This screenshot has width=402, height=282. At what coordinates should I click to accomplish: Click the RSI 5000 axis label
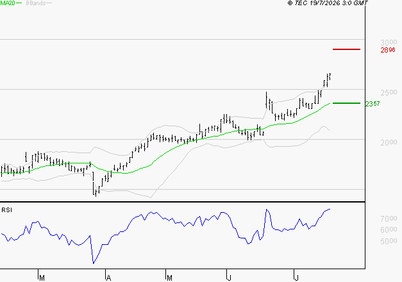point(389,241)
